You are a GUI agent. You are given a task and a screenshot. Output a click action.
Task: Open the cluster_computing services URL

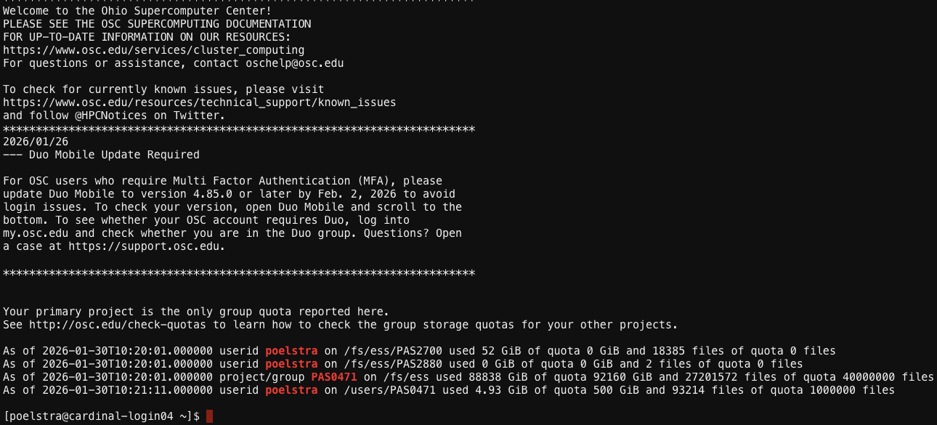[153, 50]
